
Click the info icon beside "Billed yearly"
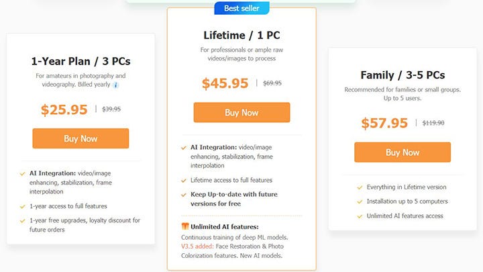tap(115, 85)
